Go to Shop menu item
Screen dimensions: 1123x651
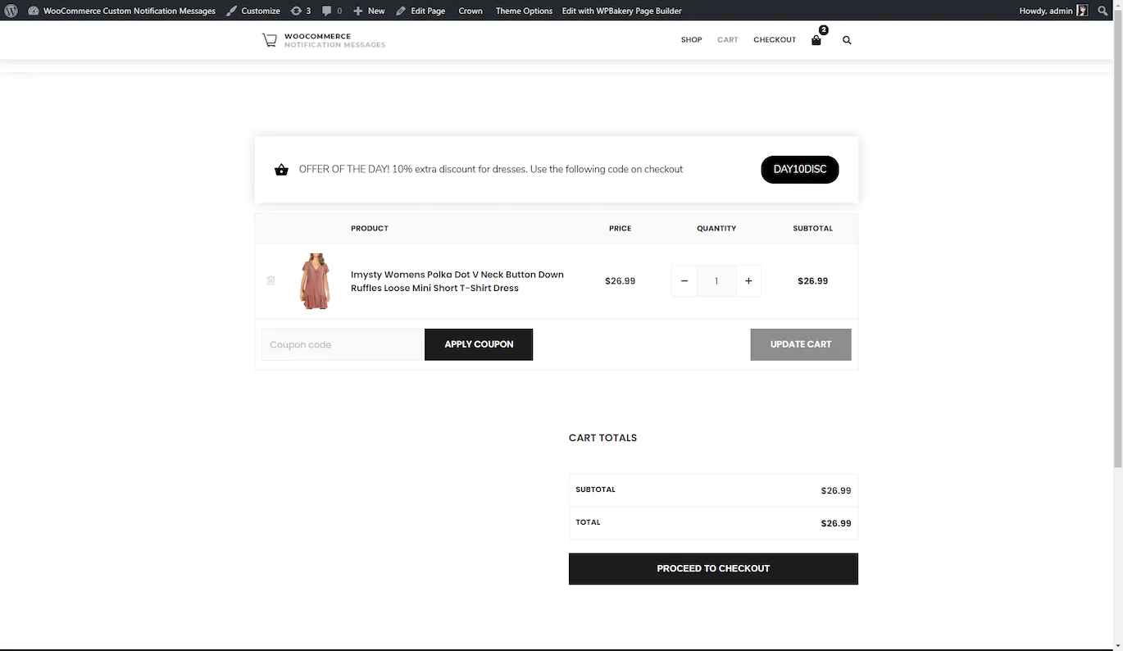[x=691, y=39]
